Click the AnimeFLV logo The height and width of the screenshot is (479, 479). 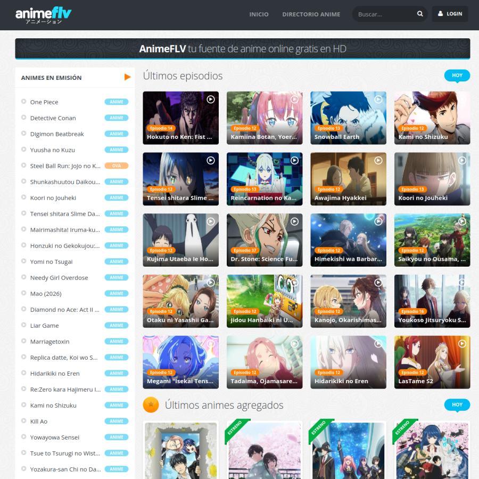(44, 15)
